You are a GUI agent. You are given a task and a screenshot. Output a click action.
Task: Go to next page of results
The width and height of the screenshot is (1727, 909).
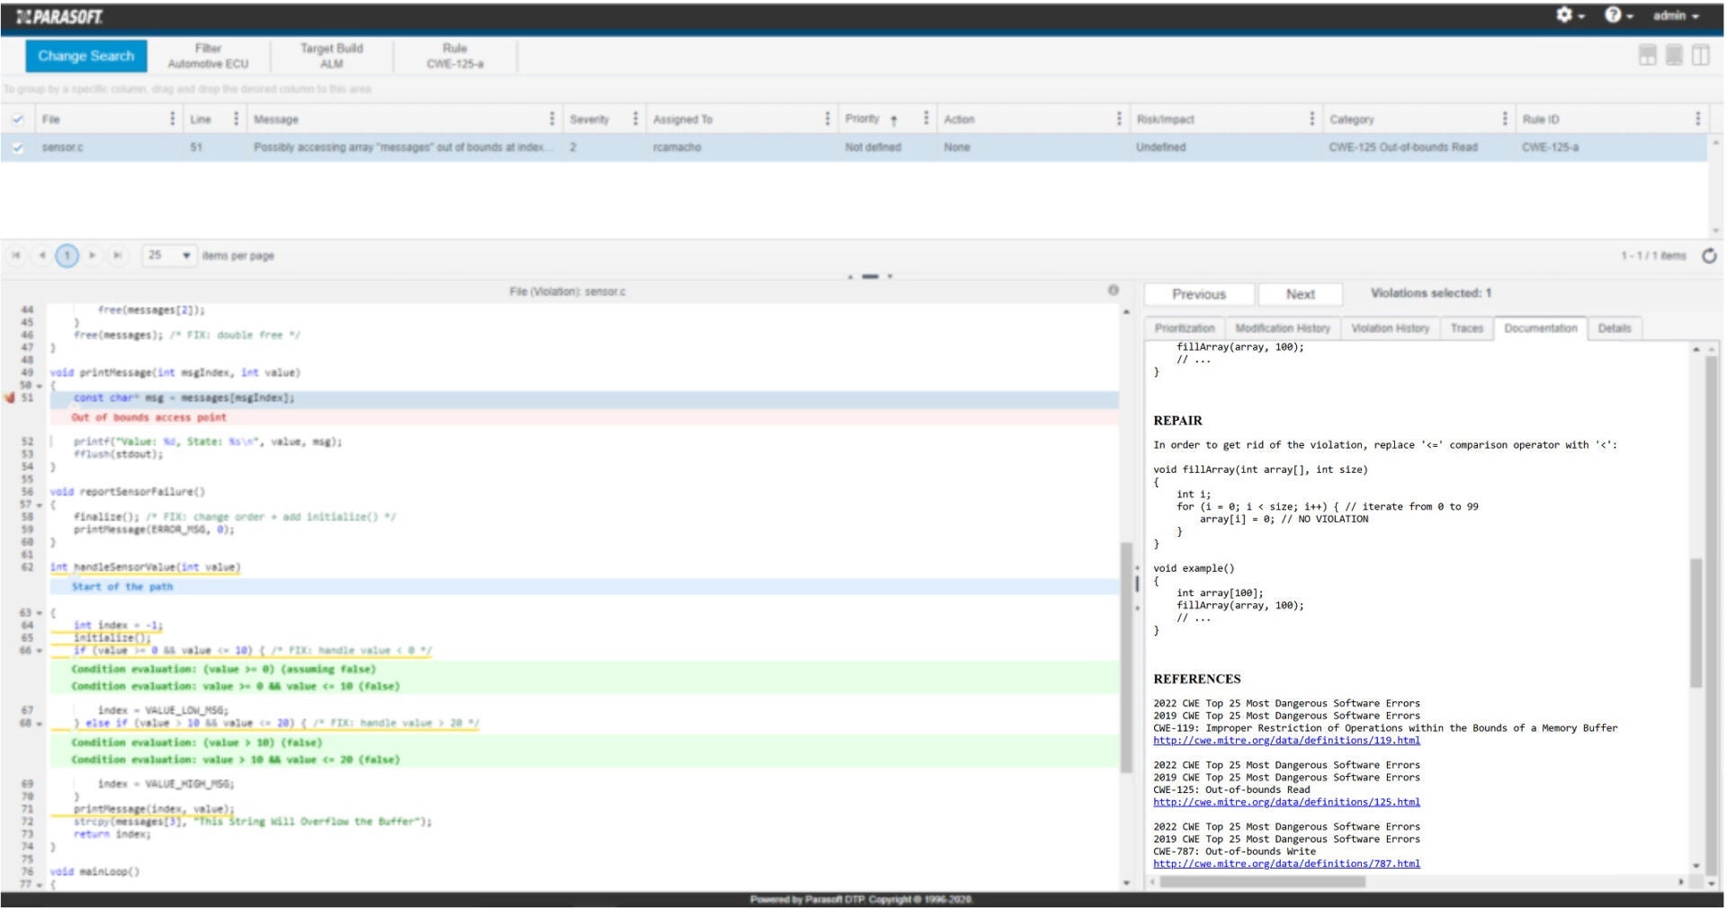[x=92, y=255]
